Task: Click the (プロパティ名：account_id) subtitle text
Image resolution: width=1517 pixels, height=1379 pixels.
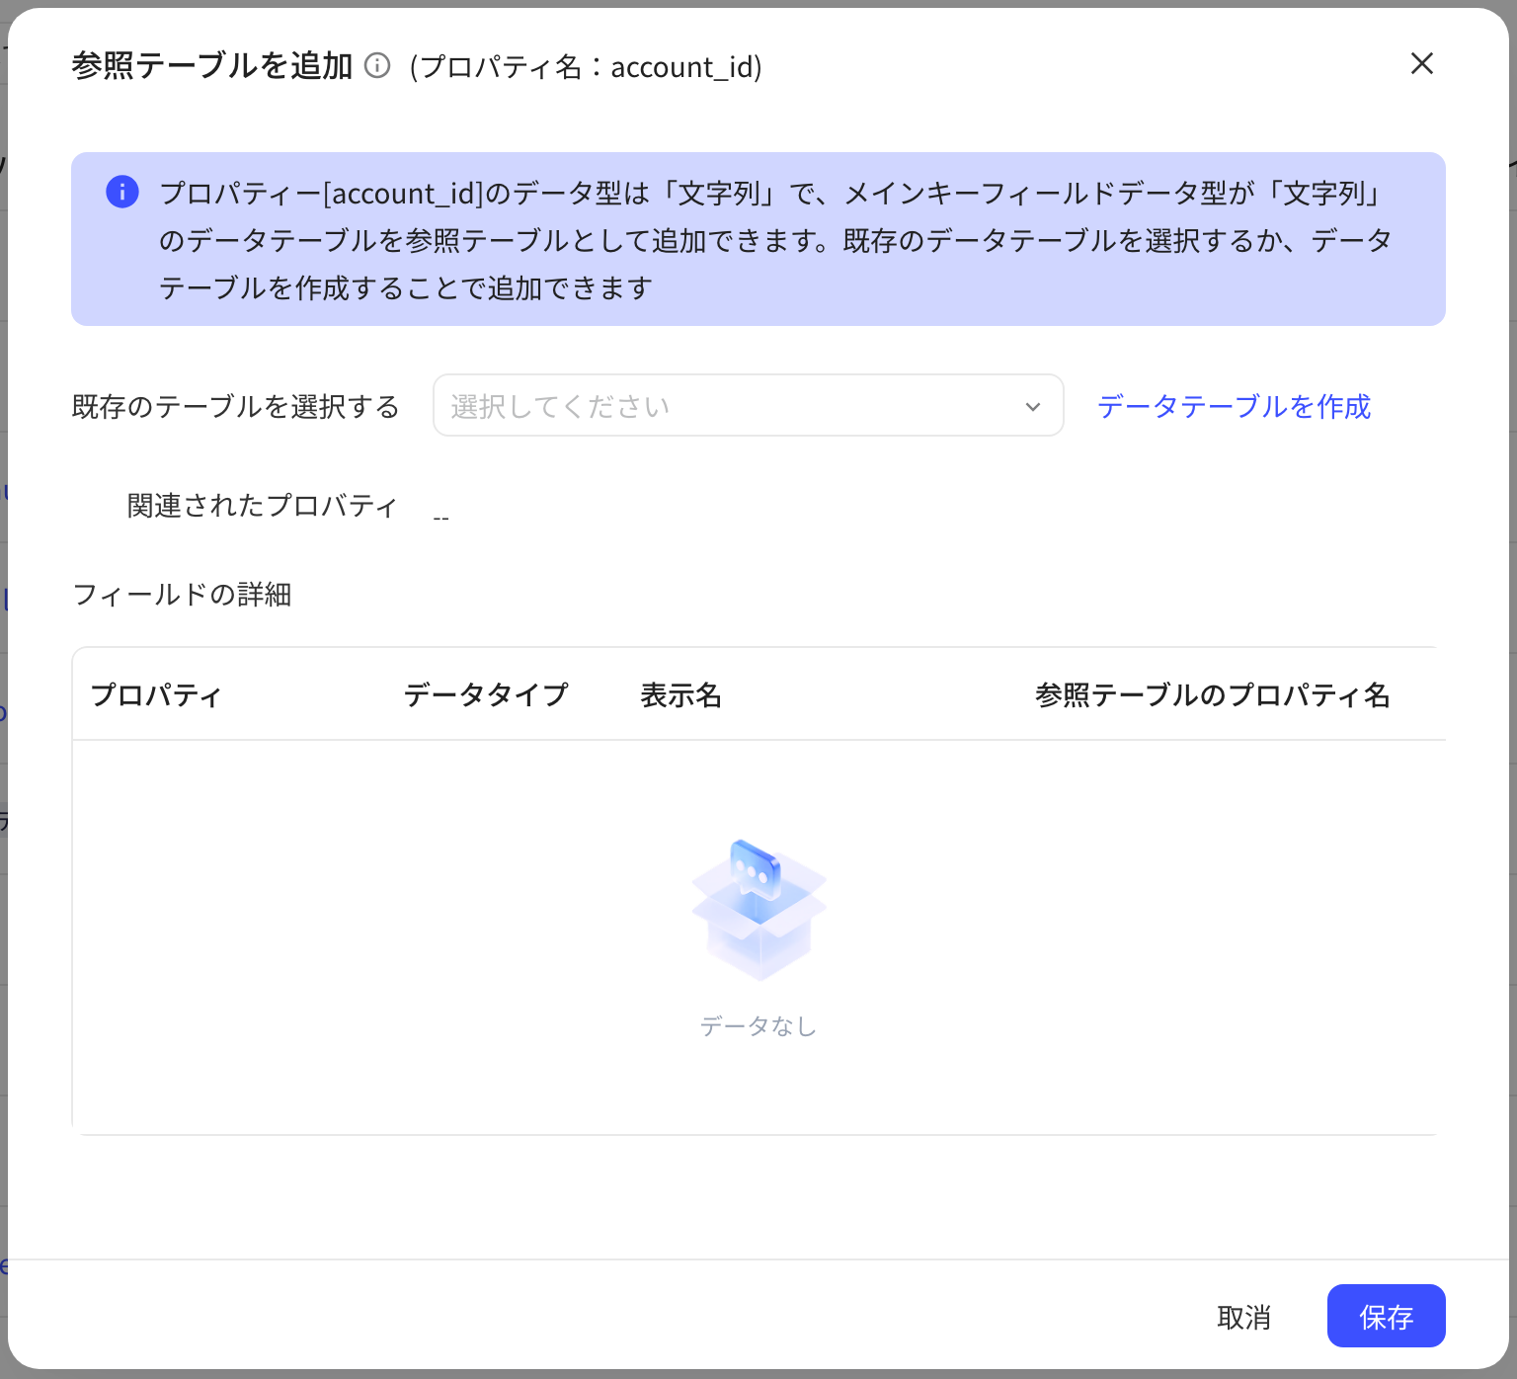Action: [x=586, y=66]
